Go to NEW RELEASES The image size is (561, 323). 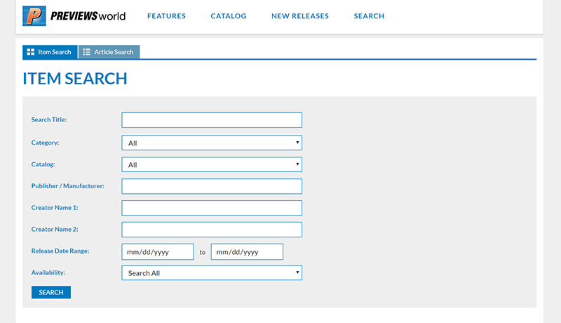point(300,15)
